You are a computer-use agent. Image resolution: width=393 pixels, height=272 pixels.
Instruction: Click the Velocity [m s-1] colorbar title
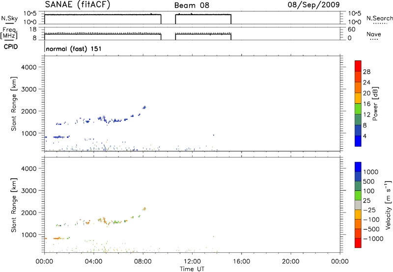pyautogui.click(x=388, y=205)
